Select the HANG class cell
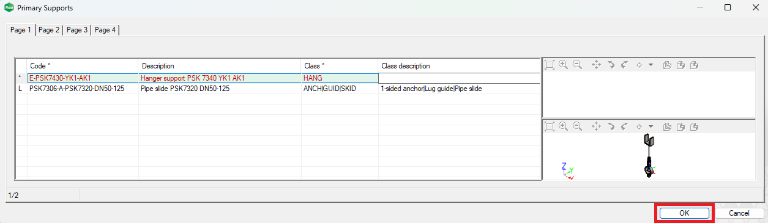Image resolution: width=768 pixels, height=223 pixels. tap(340, 78)
